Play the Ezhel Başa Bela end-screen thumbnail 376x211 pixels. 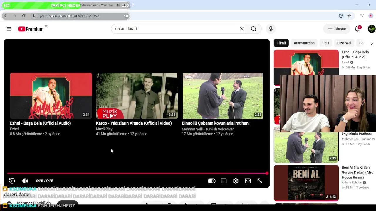coord(51,96)
